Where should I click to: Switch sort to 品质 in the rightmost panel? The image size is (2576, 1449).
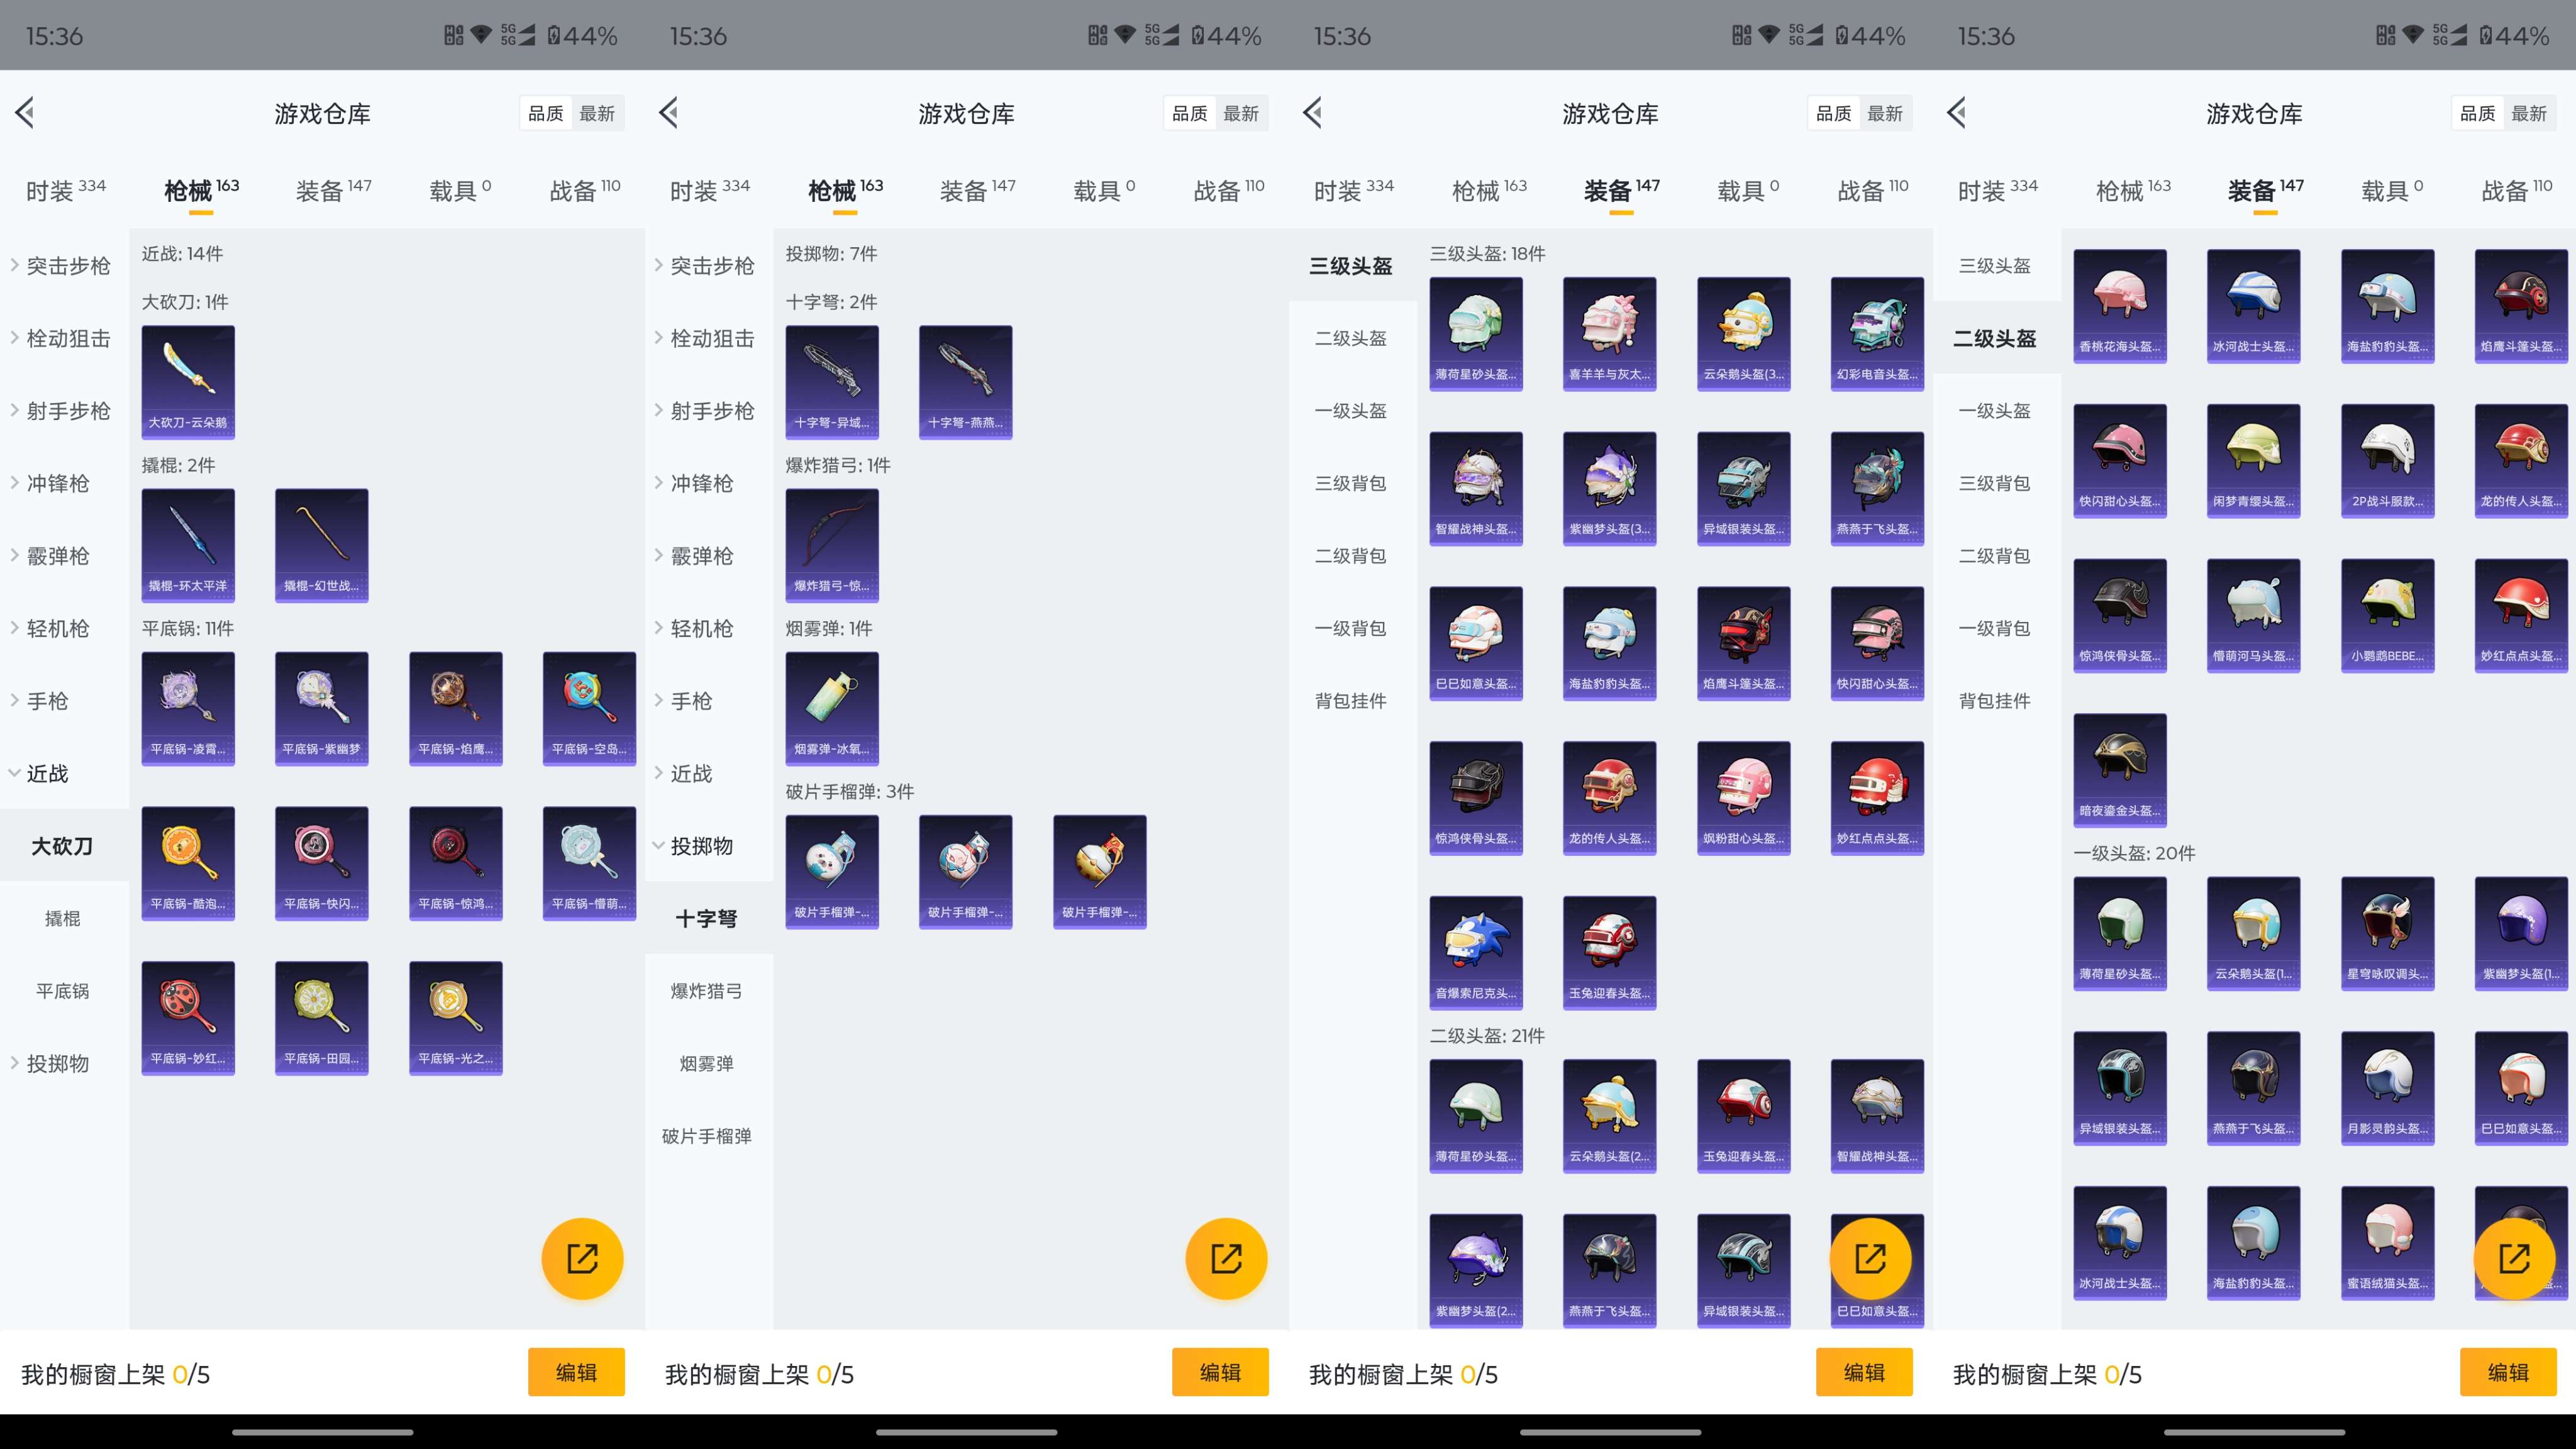(2479, 113)
